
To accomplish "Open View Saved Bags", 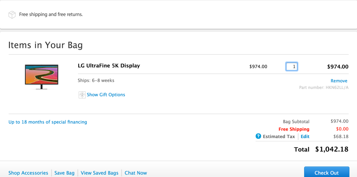I will click(99, 173).
